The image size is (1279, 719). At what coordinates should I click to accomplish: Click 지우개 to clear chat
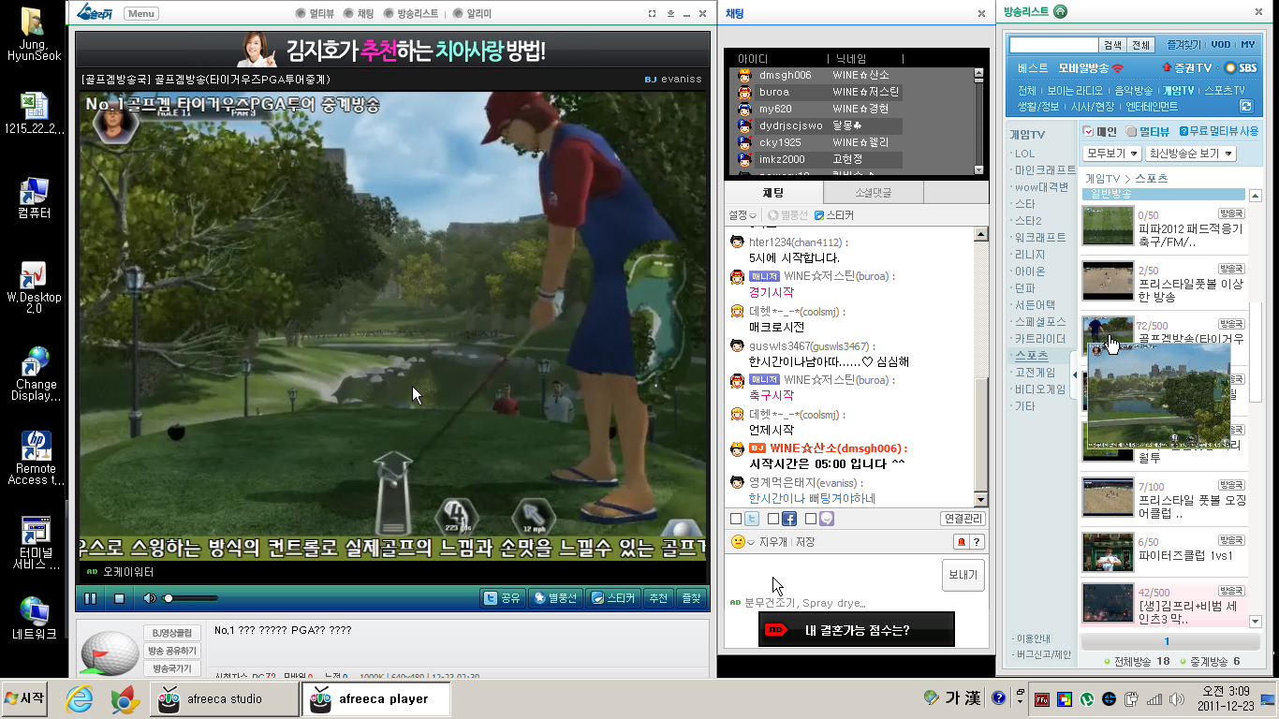pyautogui.click(x=773, y=542)
